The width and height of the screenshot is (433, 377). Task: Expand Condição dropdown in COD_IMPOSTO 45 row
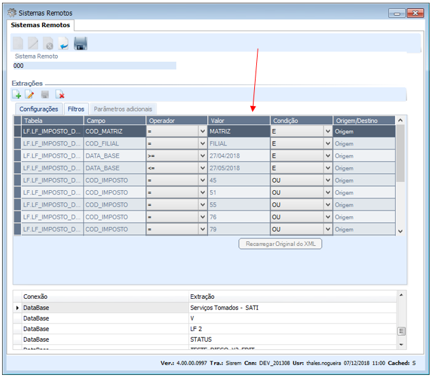[328, 181]
